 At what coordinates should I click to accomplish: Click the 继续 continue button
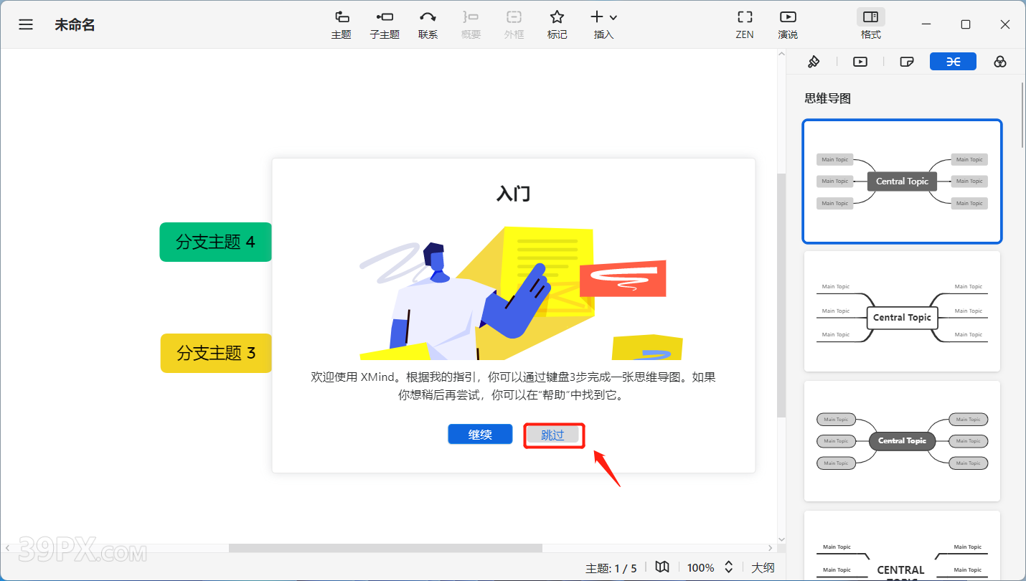(480, 435)
